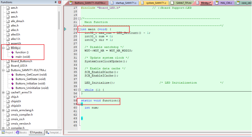Unfold the while loop at line 40
The height and width of the screenshot is (137, 252).
[79, 90]
